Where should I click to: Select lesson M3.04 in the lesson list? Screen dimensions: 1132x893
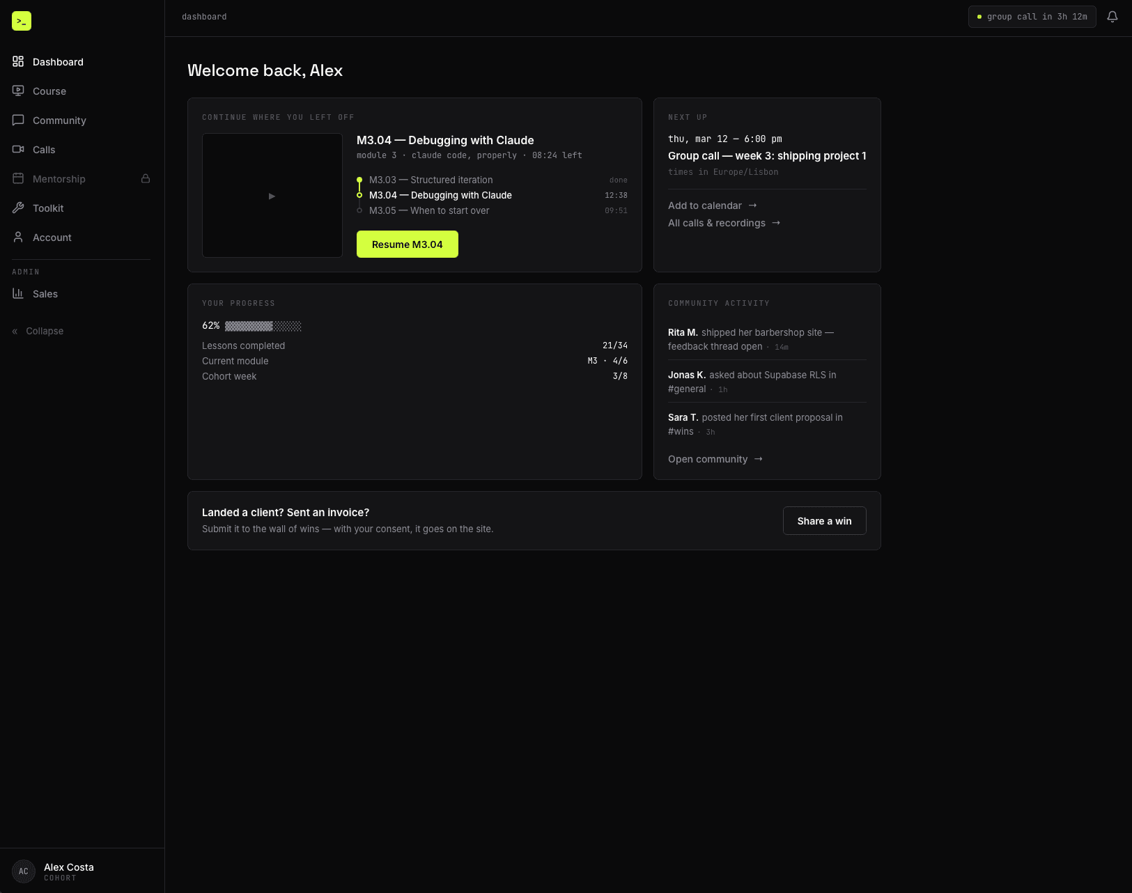click(x=491, y=195)
